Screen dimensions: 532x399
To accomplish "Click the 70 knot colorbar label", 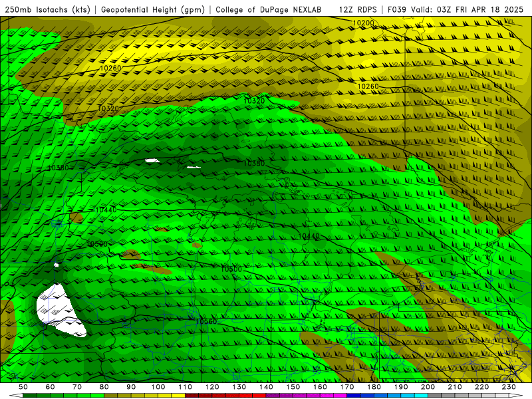I will 77,387.
